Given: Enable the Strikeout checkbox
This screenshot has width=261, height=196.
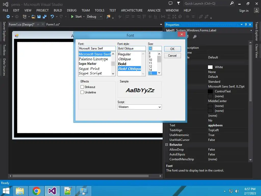Looking at the screenshot, I should 82,87.
